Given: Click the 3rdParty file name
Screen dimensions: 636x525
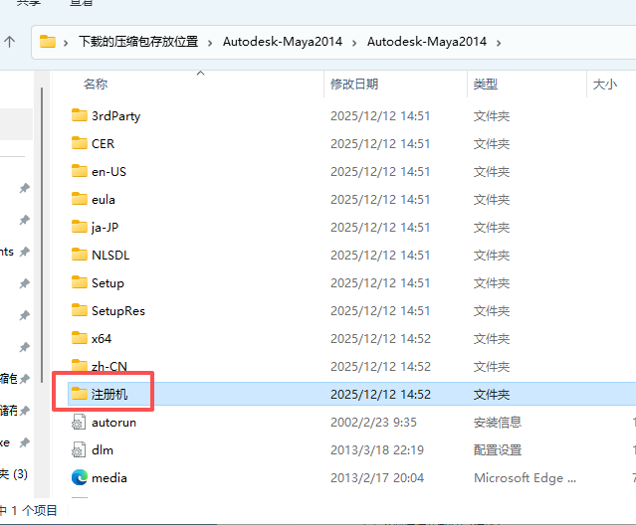Looking at the screenshot, I should point(116,116).
